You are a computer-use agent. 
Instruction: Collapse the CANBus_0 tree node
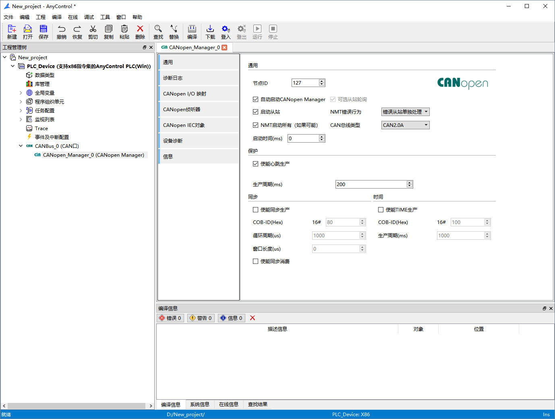[21, 146]
